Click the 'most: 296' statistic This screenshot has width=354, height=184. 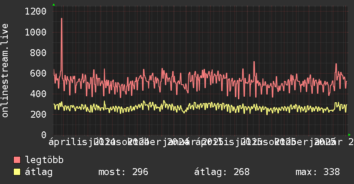tap(123, 172)
